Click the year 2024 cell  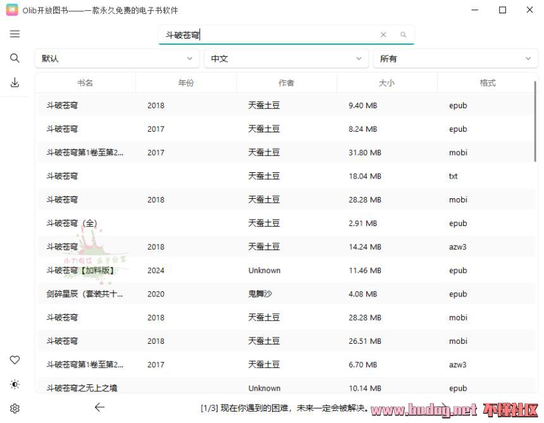(x=156, y=270)
